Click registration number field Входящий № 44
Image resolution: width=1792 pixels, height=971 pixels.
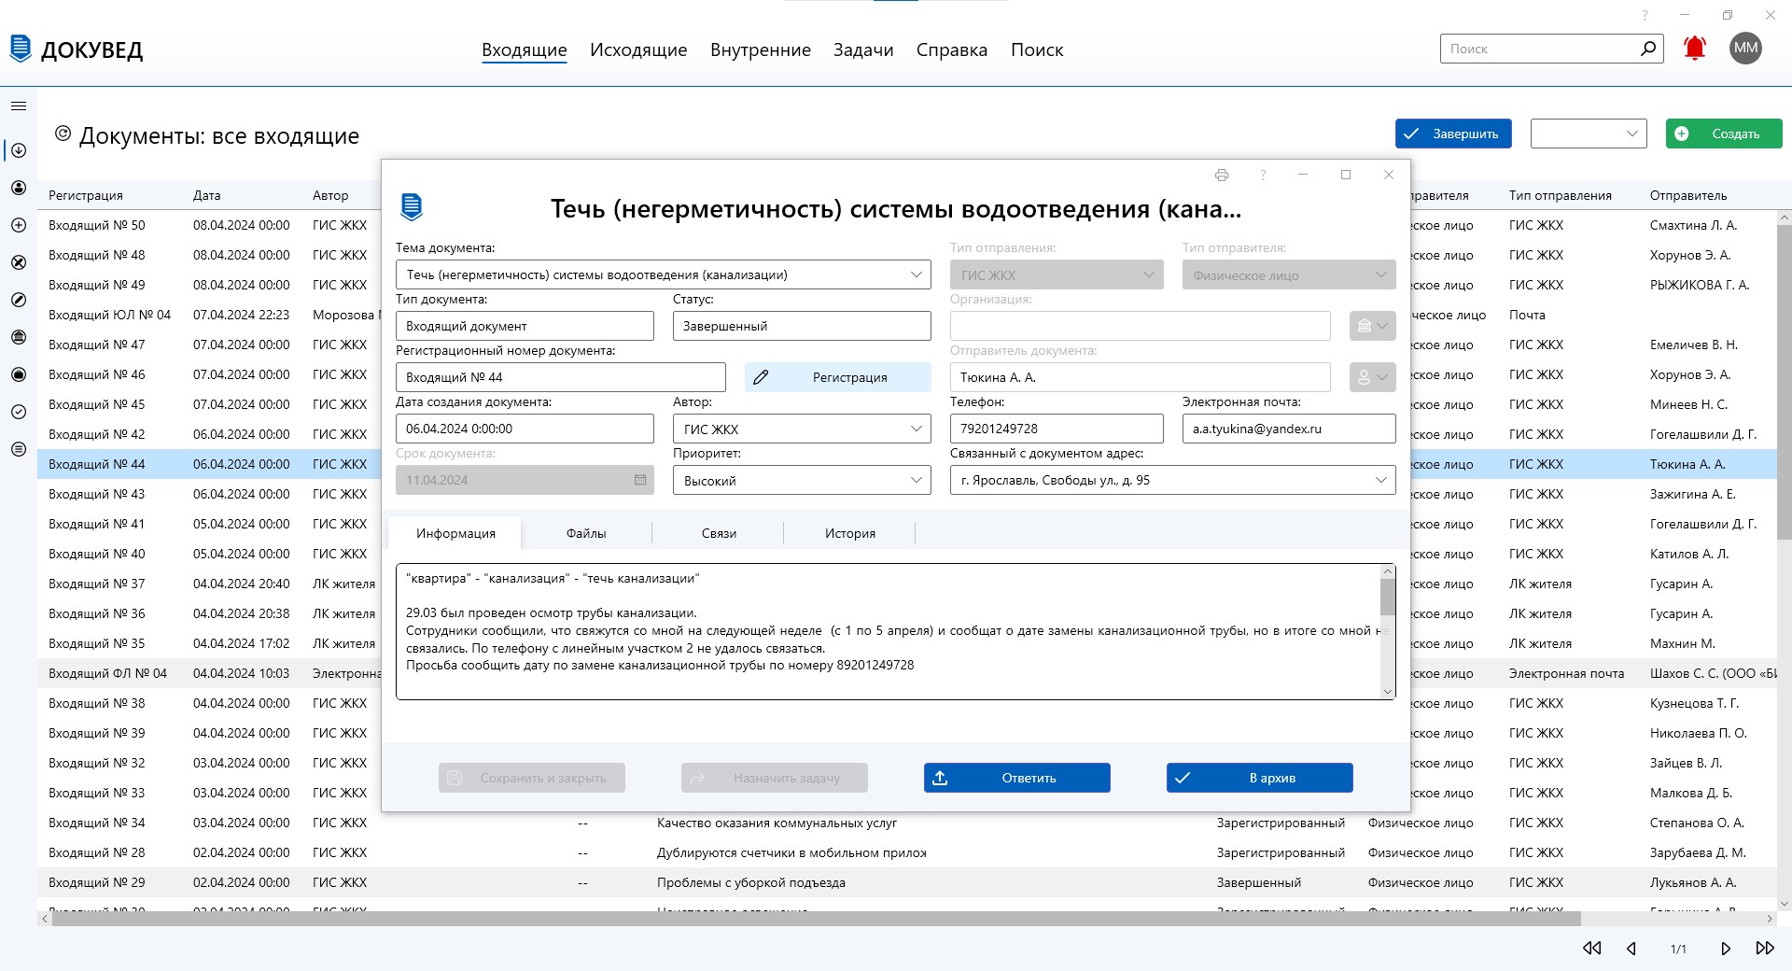(561, 377)
